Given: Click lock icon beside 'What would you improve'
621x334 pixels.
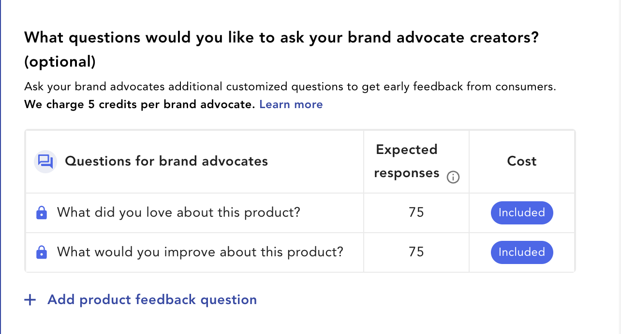Looking at the screenshot, I should point(42,252).
